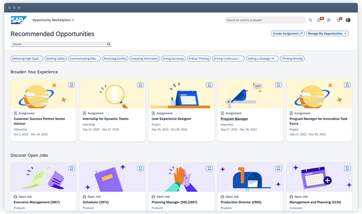Bookmark the Executive Management open job
The image size is (362, 214).
(71, 168)
